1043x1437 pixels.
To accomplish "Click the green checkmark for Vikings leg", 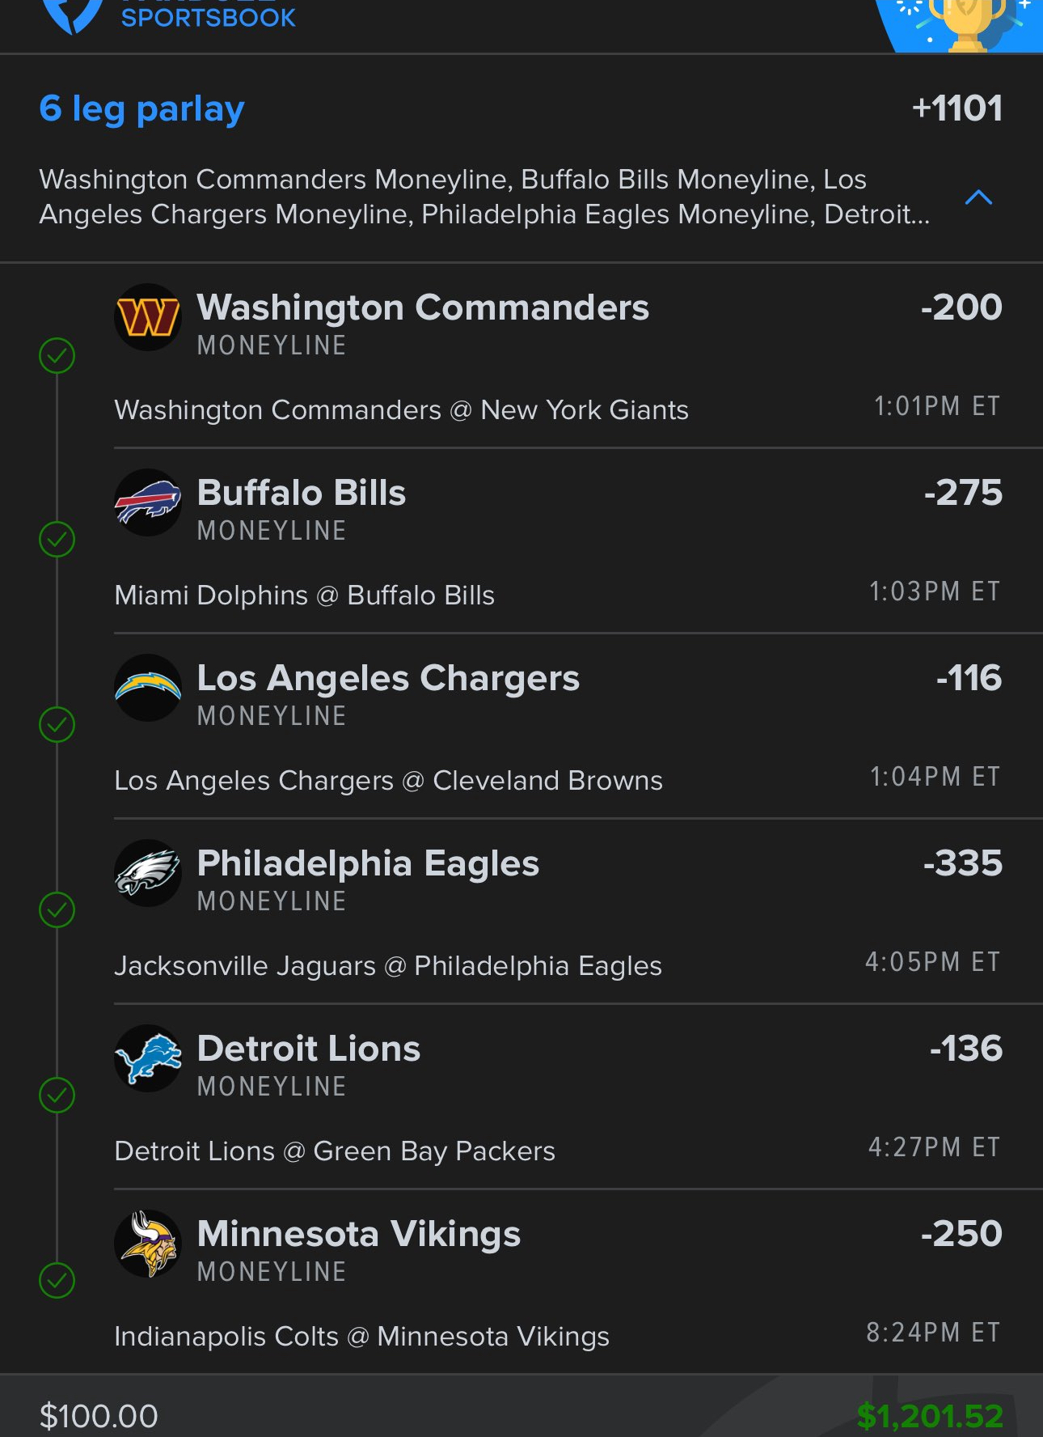I will click(57, 1280).
